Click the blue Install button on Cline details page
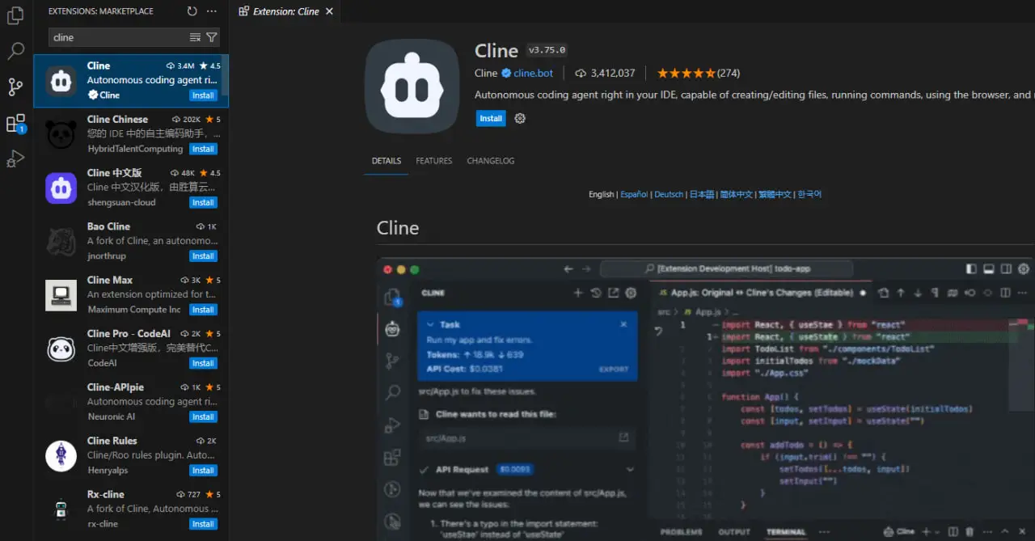Screen dimensions: 1035x541 491,118
